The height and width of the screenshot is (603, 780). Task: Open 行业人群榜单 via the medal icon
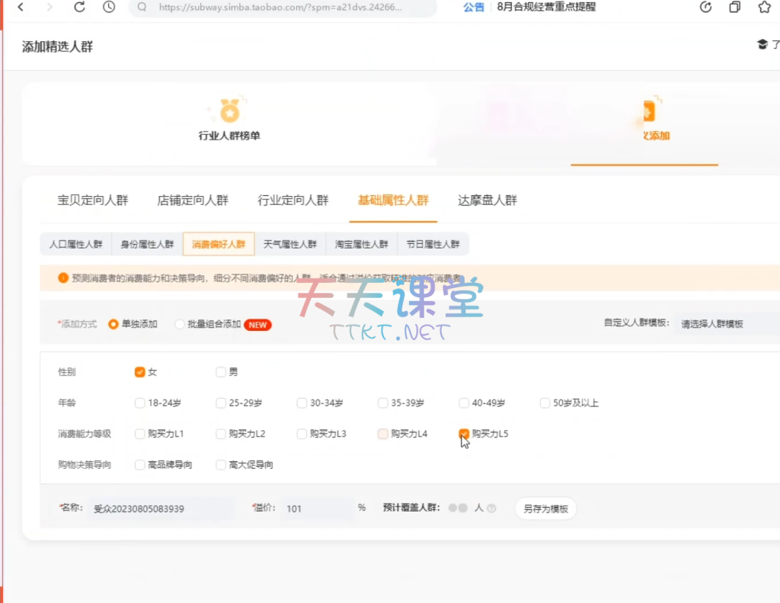(x=229, y=111)
